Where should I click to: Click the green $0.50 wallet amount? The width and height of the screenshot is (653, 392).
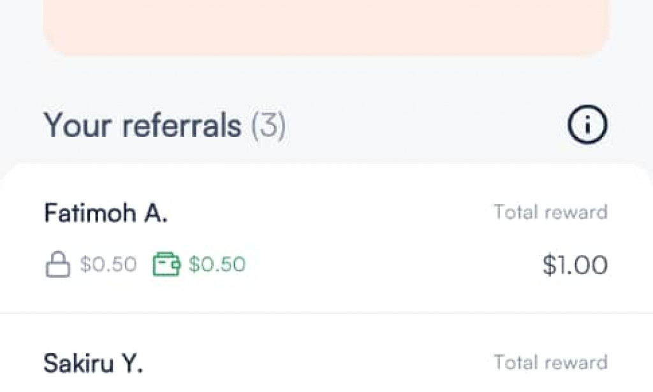point(217,265)
